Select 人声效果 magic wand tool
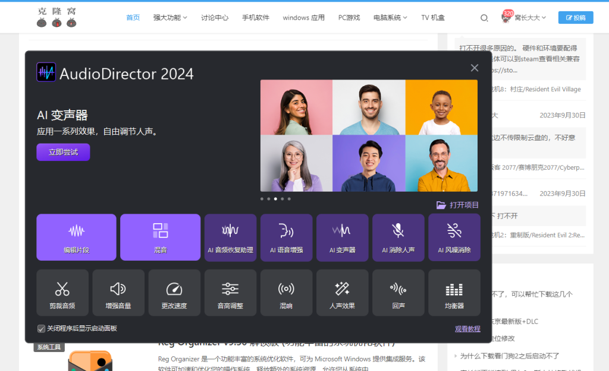The width and height of the screenshot is (609, 371). [342, 293]
